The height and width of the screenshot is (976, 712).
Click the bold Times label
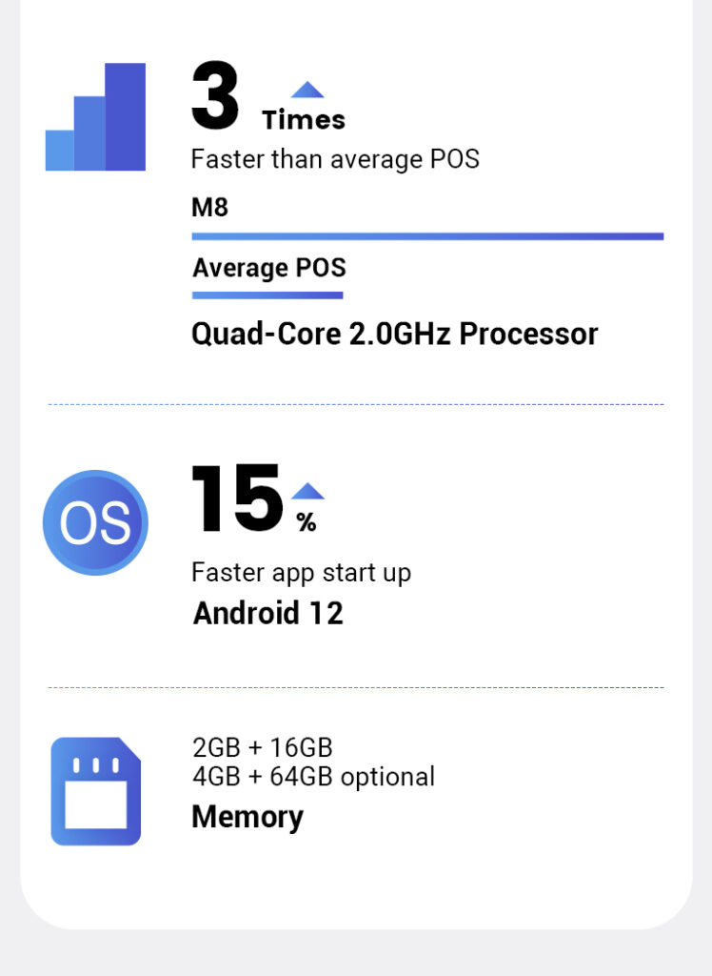tap(304, 120)
